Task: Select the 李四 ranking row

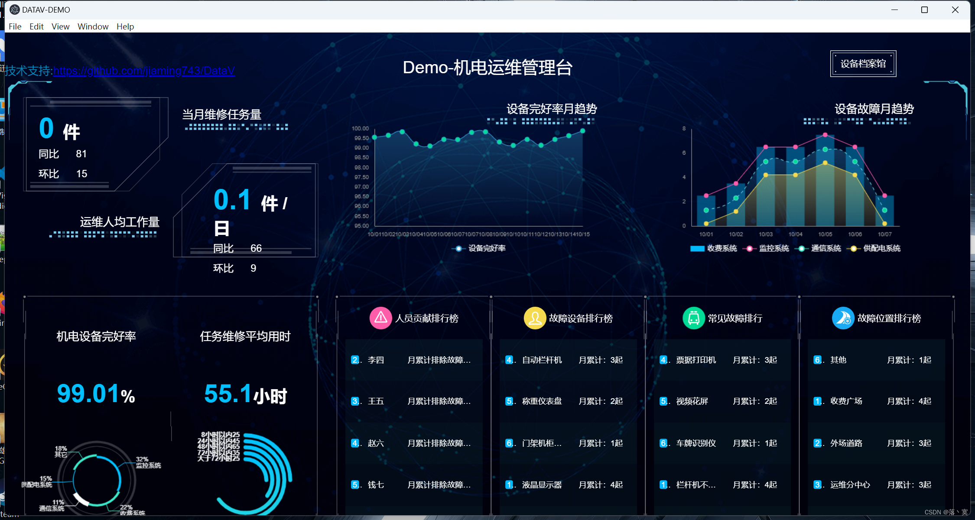Action: tap(414, 360)
